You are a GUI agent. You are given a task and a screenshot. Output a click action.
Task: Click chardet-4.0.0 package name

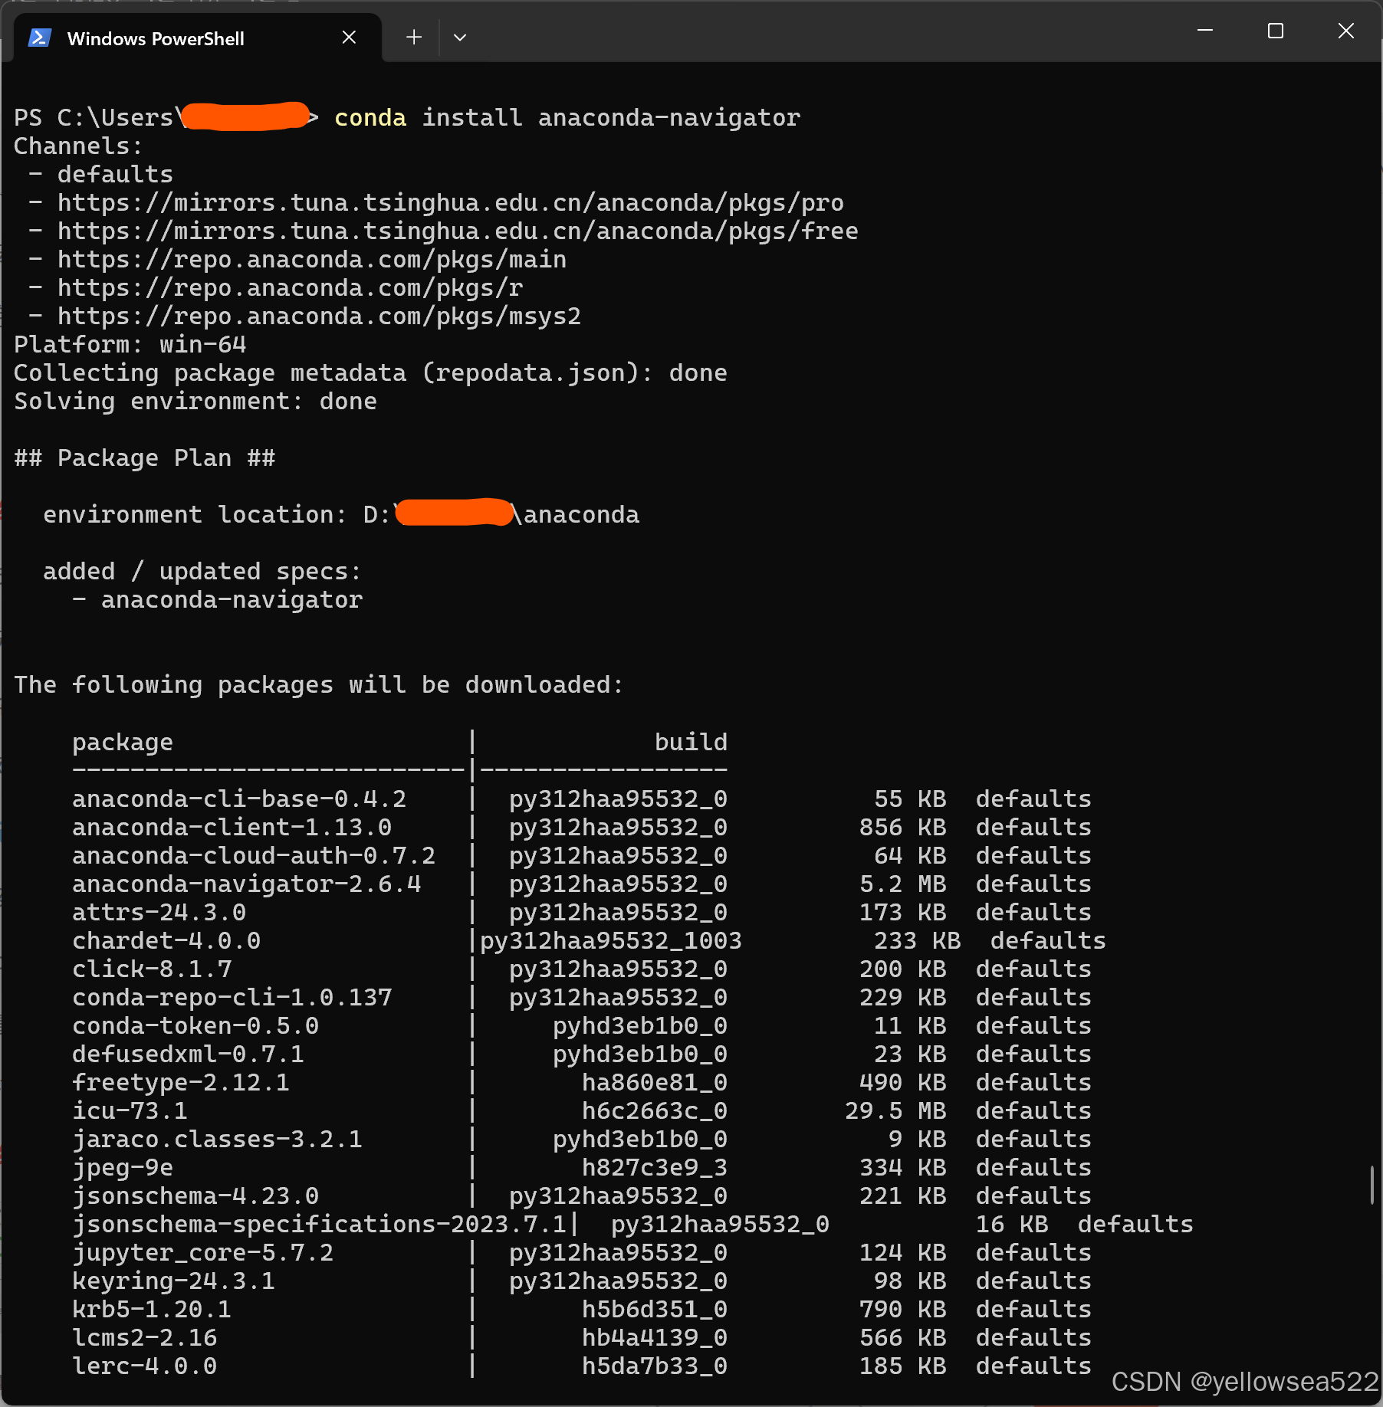click(x=166, y=941)
